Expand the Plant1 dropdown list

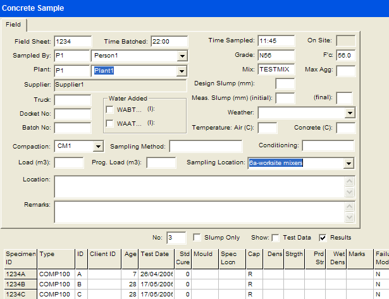click(182, 70)
